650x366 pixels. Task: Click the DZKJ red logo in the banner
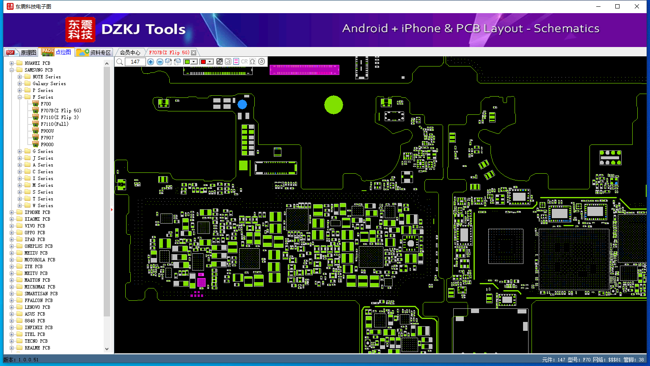80,30
